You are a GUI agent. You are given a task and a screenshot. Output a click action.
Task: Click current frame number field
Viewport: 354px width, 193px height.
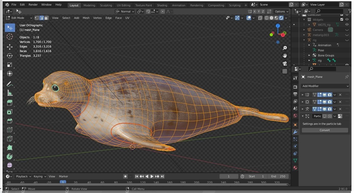[229, 176]
